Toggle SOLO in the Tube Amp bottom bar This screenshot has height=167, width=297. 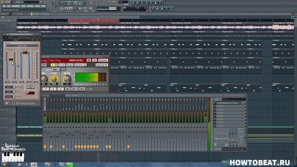(68, 89)
